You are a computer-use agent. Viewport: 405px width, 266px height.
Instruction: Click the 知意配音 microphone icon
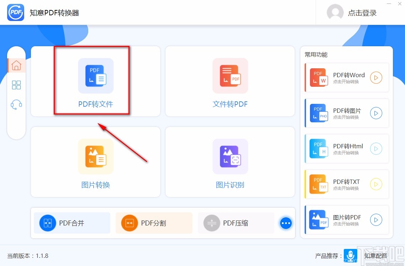click(350, 256)
